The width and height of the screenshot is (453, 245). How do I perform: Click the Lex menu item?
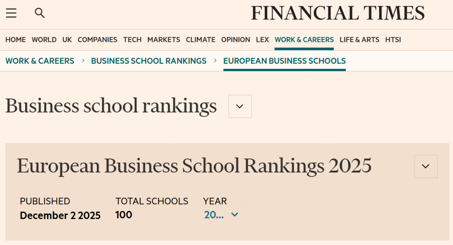pos(262,40)
